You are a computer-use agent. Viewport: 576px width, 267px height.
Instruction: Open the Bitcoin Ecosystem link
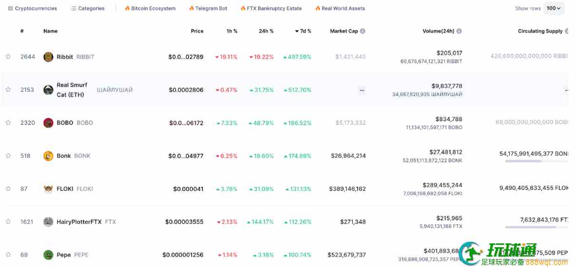(x=150, y=9)
